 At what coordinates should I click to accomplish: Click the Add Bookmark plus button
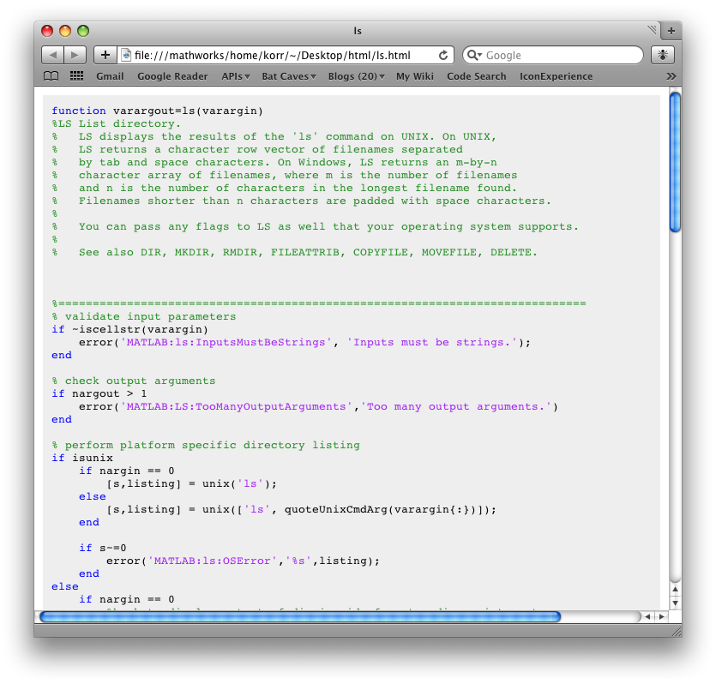[x=105, y=55]
